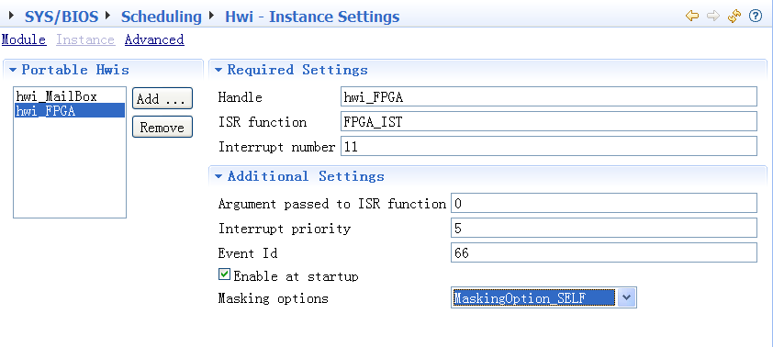Collapse the Portable Hwis section
Image resolution: width=773 pixels, height=347 pixels.
(x=13, y=70)
